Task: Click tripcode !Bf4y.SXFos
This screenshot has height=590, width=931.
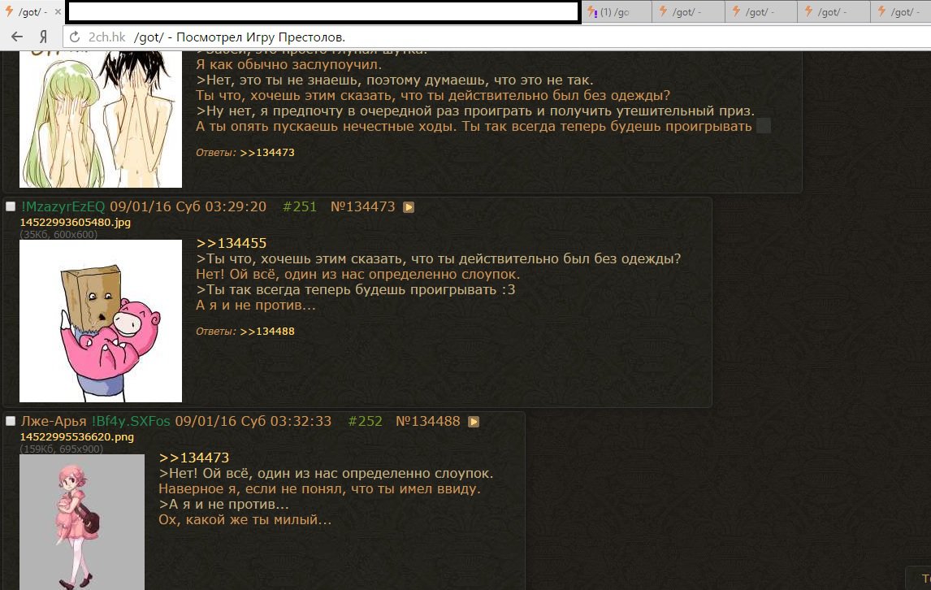Action: (131, 421)
